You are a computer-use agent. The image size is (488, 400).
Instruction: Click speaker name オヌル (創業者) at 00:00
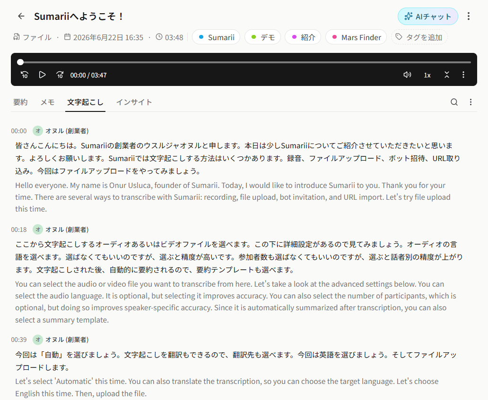[x=67, y=131]
